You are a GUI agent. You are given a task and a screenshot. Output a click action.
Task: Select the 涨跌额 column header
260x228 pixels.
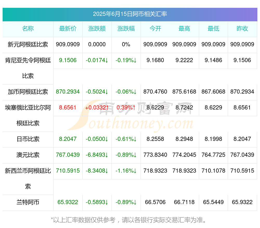(x=97, y=29)
